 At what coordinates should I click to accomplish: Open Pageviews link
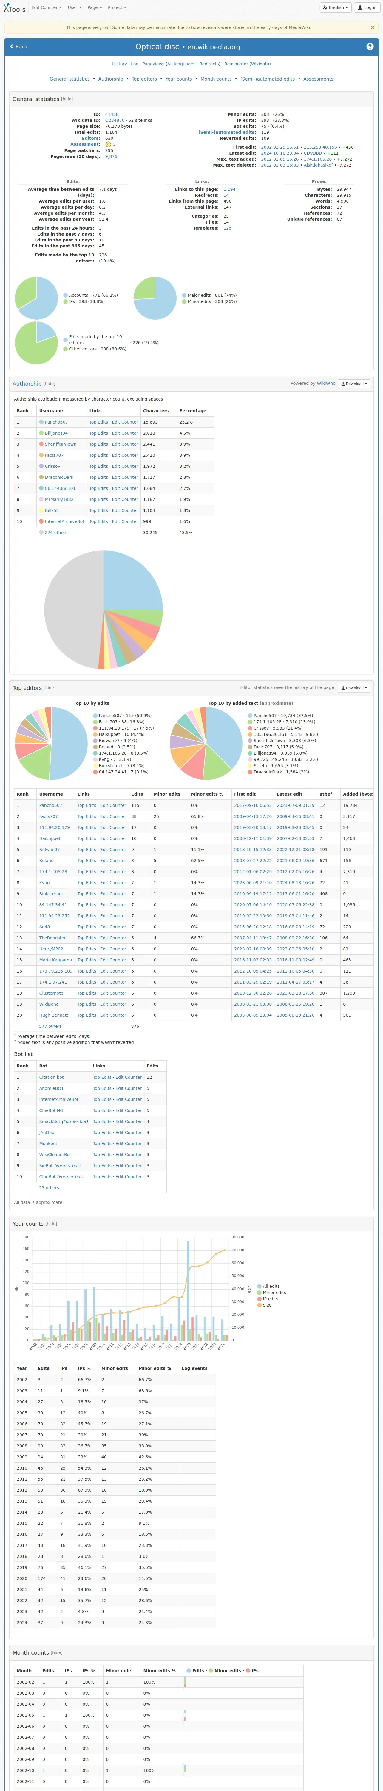tap(153, 64)
